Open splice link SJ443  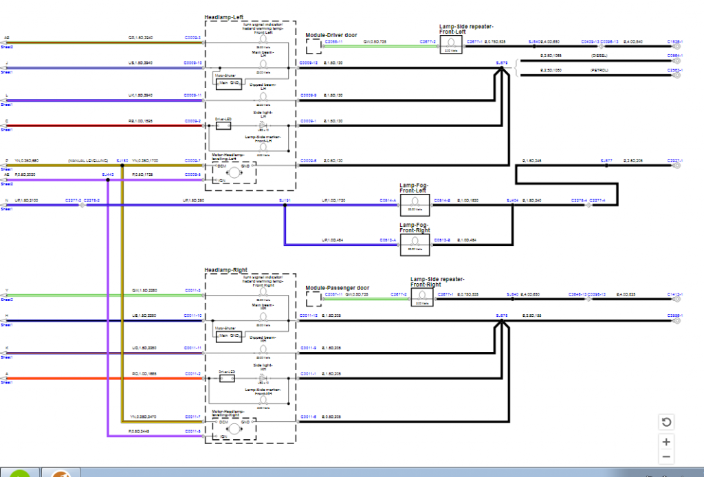point(108,175)
